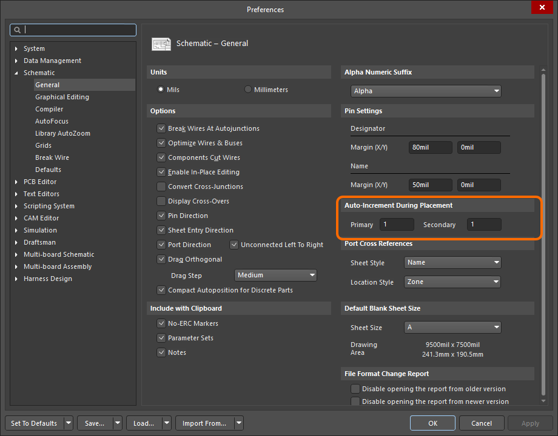558x436 pixels.
Task: Open the Import From dropdown arrow
Action: (238, 423)
